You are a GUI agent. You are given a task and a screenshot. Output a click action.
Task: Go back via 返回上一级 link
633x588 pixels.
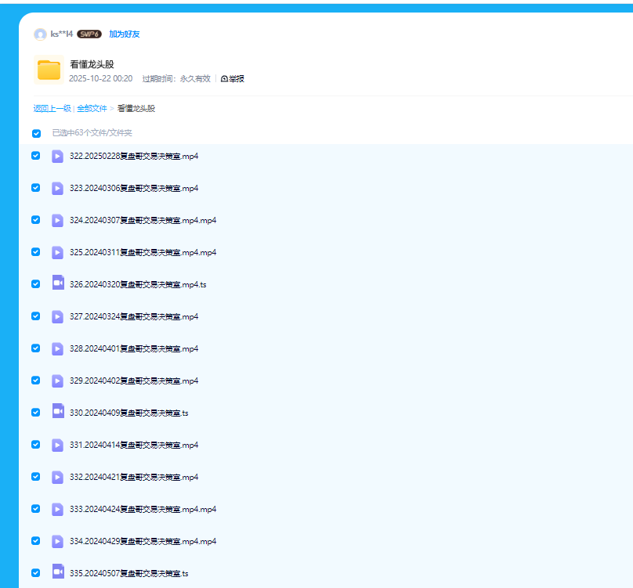tap(52, 109)
